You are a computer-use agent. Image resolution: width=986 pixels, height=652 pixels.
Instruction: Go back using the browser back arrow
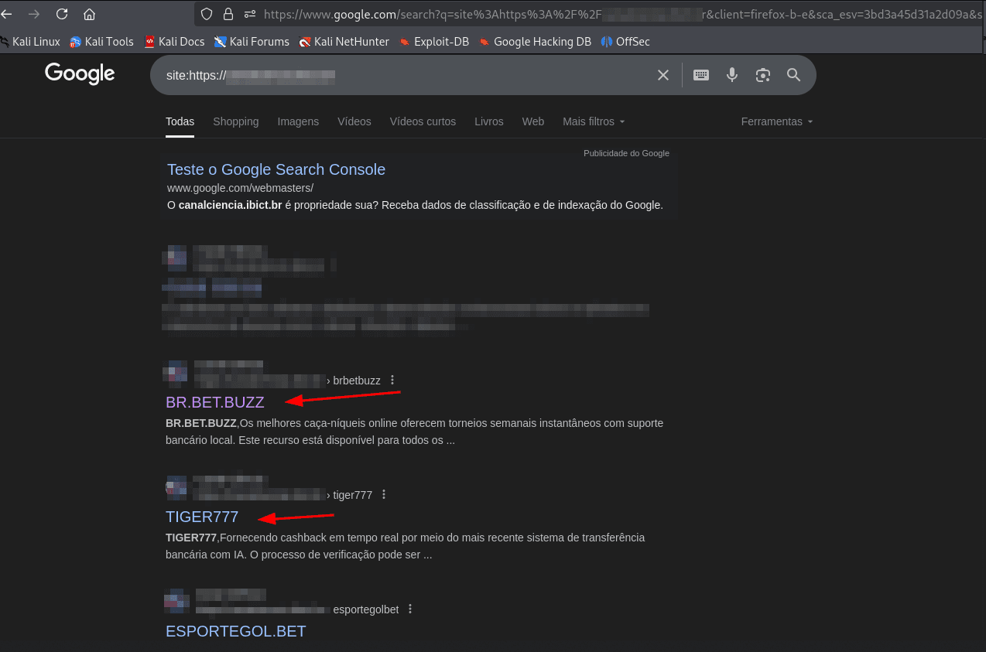(x=6, y=14)
